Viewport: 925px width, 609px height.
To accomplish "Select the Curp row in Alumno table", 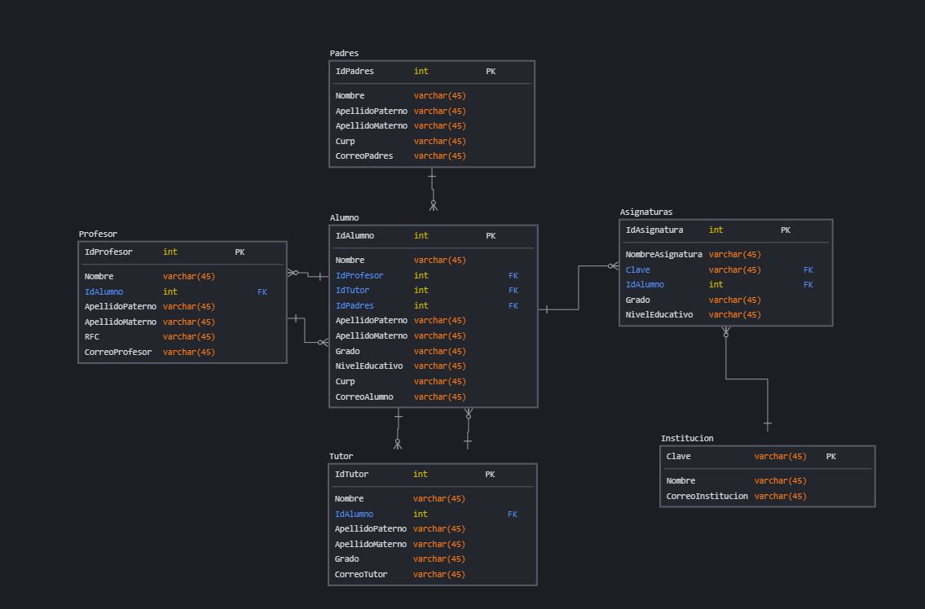I will click(x=345, y=381).
